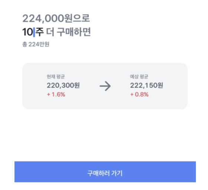Click the 224,000 amount in the heading

tap(43, 19)
